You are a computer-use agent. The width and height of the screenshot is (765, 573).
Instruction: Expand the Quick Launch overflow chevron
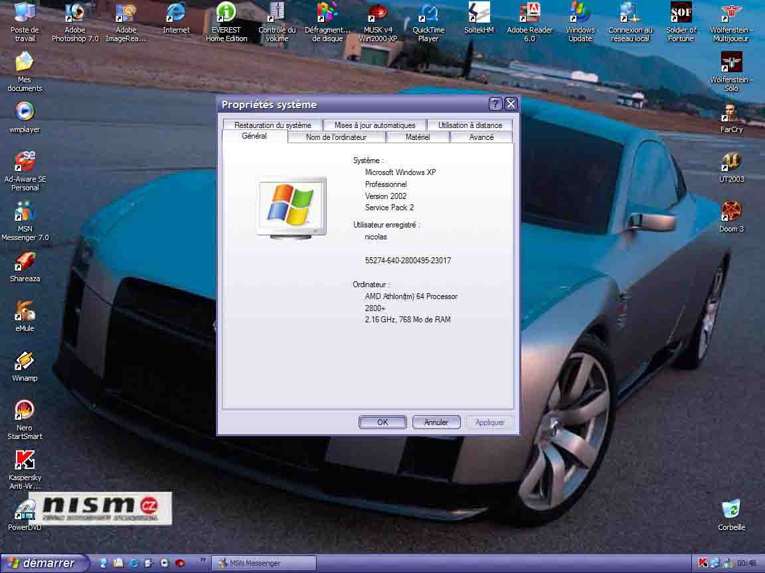[203, 560]
